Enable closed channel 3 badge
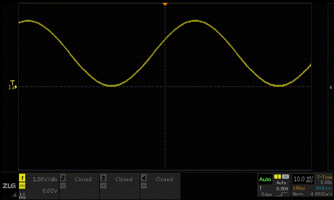The image size is (334, 200). (x=103, y=178)
